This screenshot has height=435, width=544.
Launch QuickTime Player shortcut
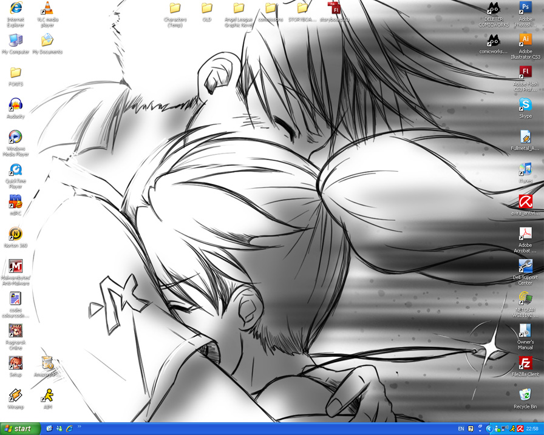pyautogui.click(x=16, y=176)
